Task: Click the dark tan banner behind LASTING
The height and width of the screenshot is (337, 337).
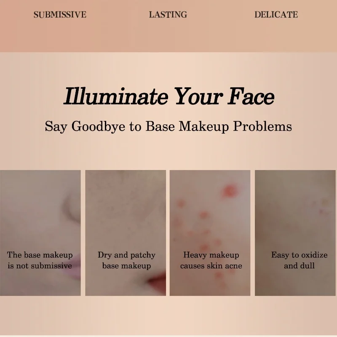Action: point(168,26)
